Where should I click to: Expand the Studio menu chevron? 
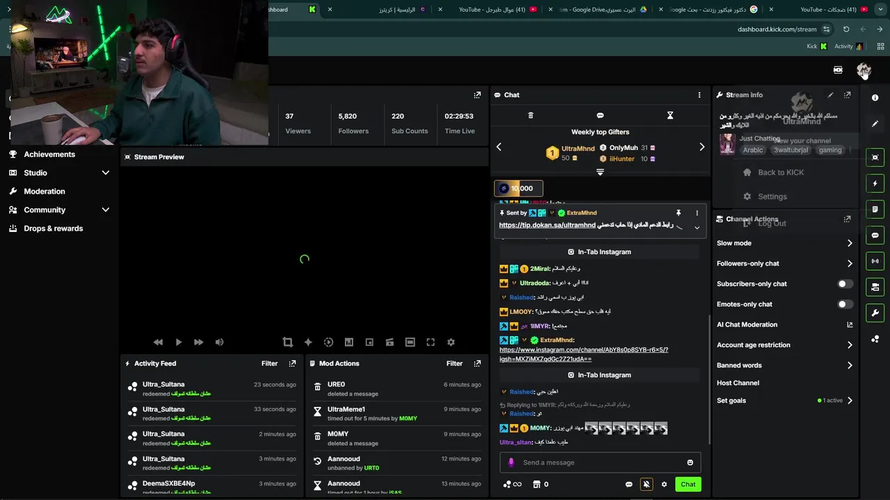tap(106, 173)
